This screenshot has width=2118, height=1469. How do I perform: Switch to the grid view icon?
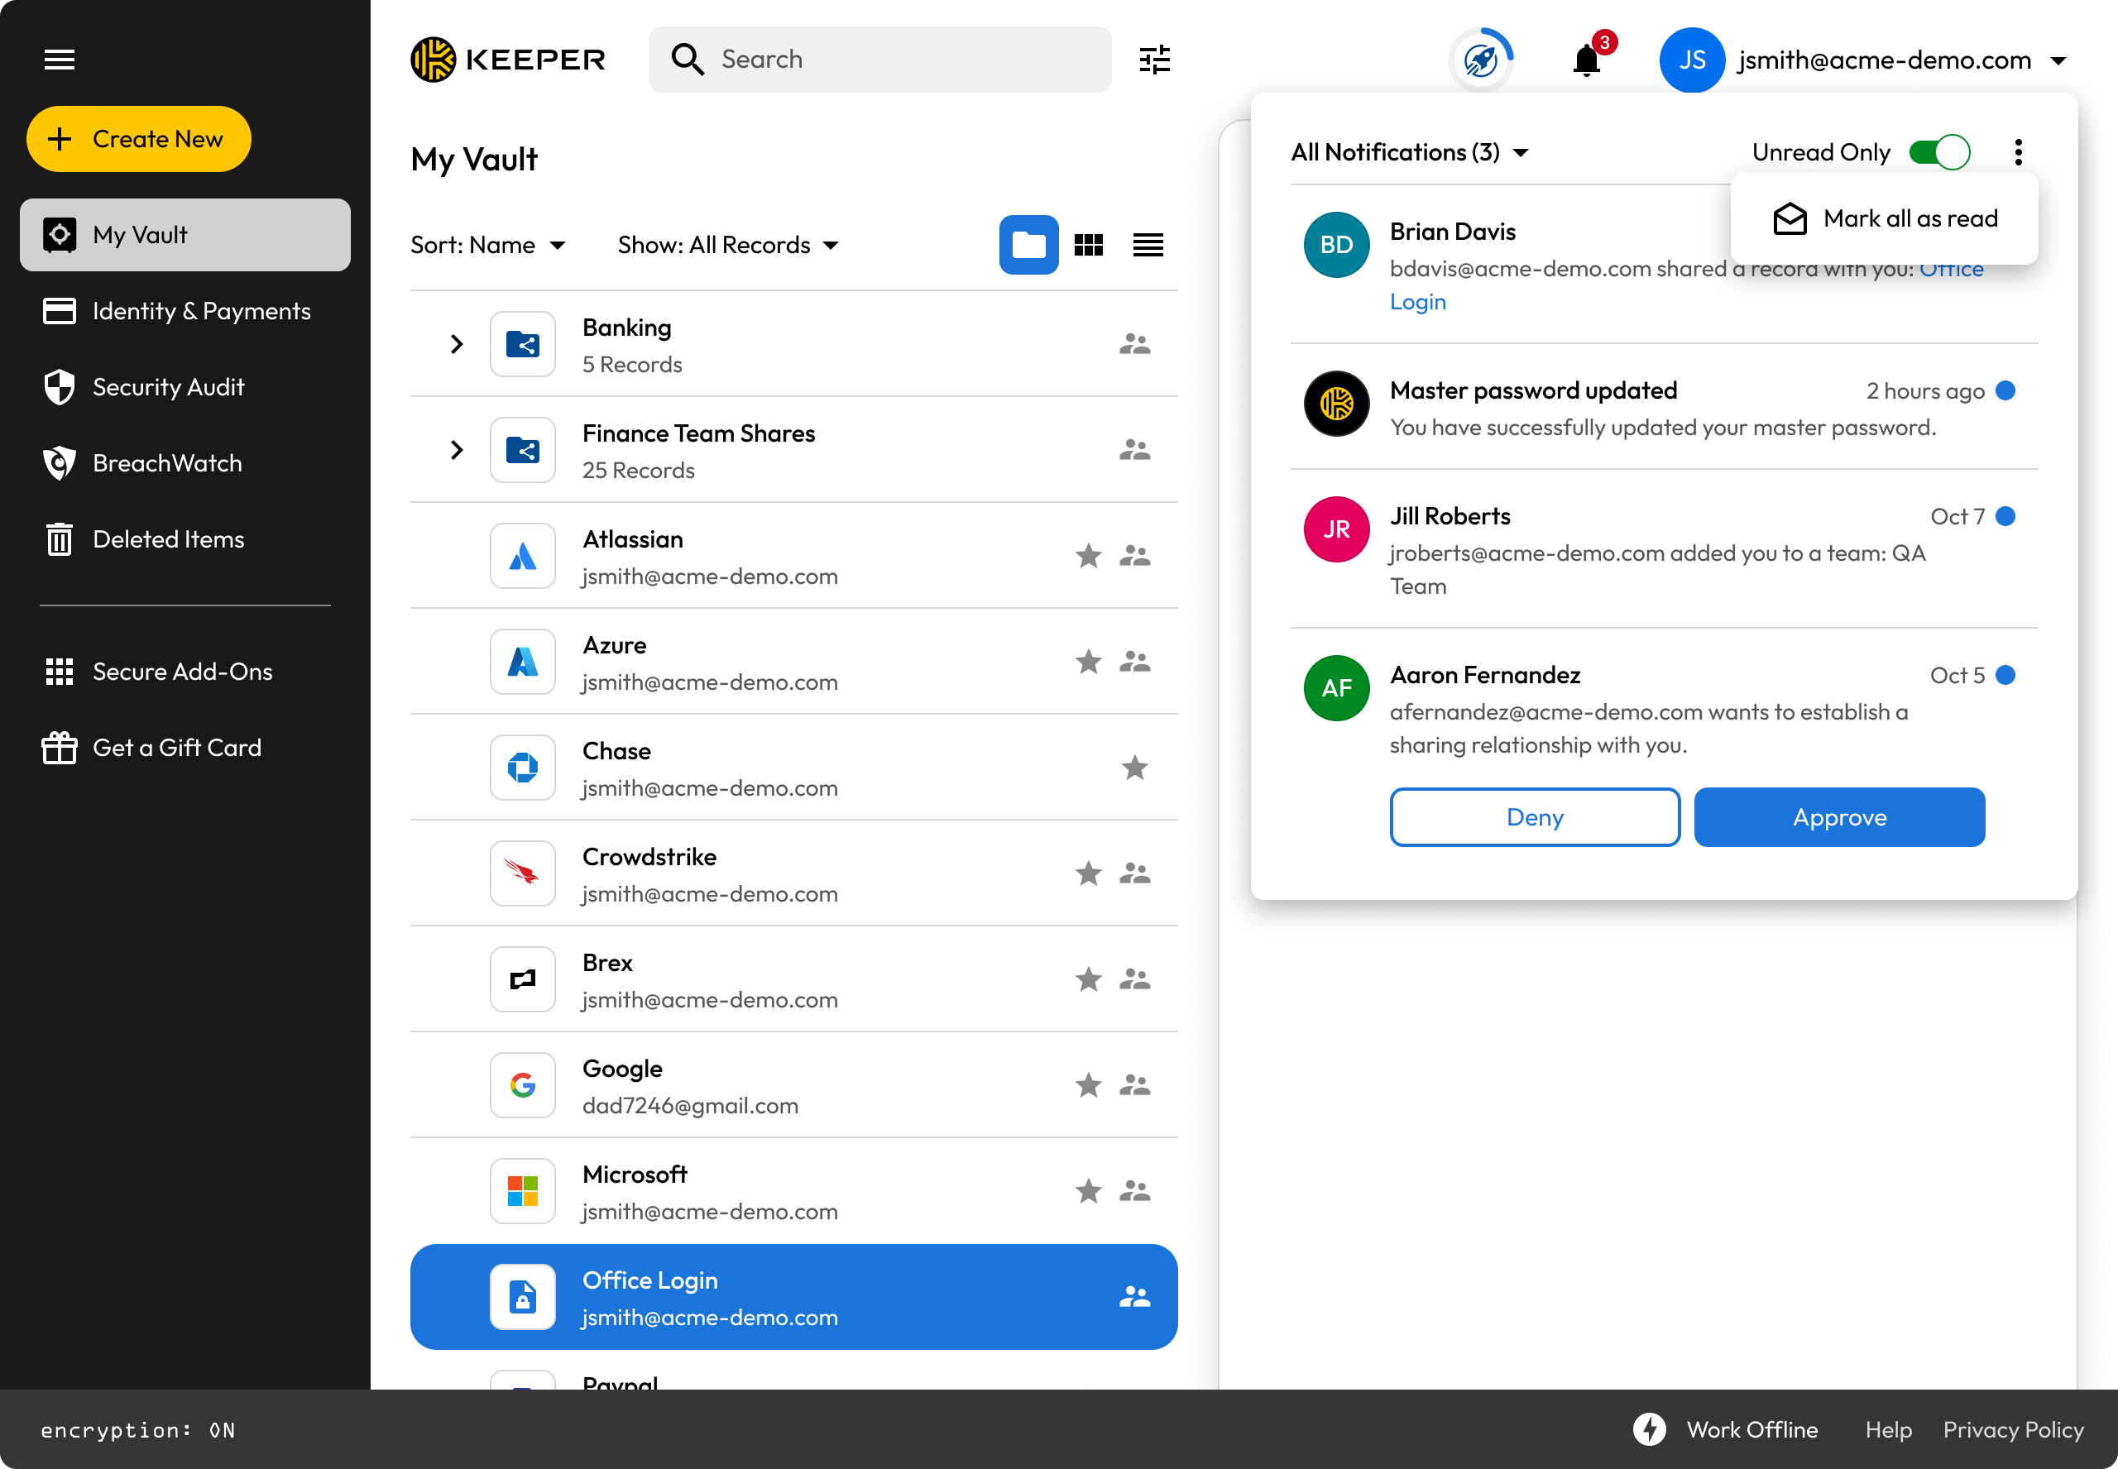tap(1088, 245)
